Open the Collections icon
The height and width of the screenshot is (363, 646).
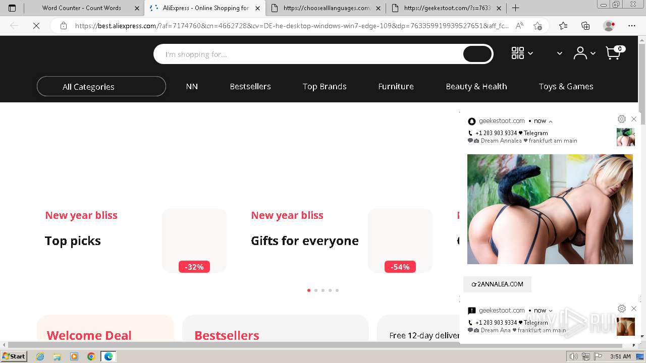[x=585, y=26]
